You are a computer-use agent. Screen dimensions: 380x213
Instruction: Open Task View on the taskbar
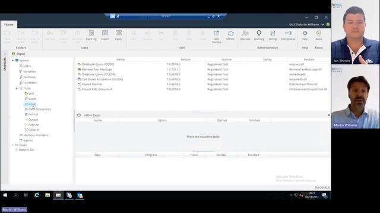click(x=26, y=195)
